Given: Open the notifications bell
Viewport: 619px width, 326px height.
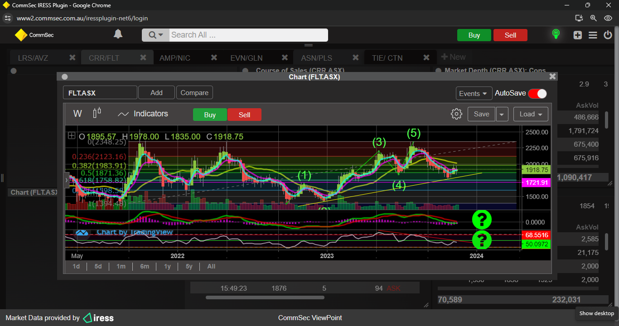Looking at the screenshot, I should click(x=118, y=34).
